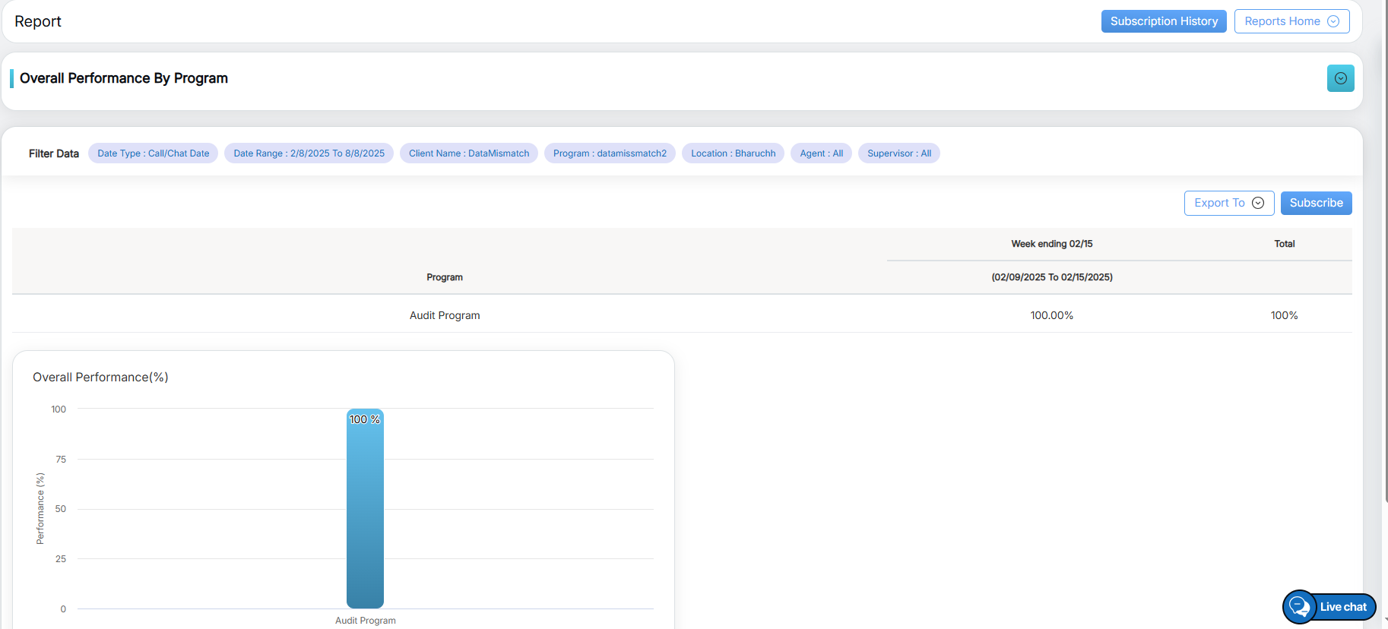This screenshot has height=629, width=1388.
Task: Select the Date Type filter chip
Action: (x=153, y=153)
